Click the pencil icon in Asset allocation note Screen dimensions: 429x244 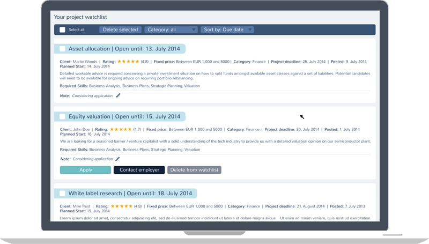pos(119,96)
